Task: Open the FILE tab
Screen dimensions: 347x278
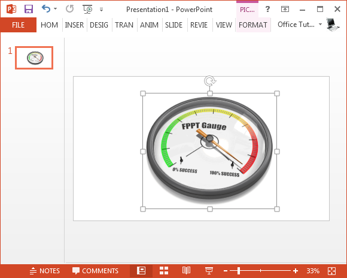Action: [x=19, y=25]
